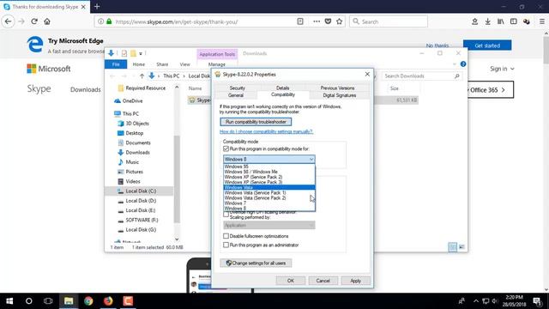549x309 pixels.
Task: Reload the Skype page in Firefox
Action: 34,21
